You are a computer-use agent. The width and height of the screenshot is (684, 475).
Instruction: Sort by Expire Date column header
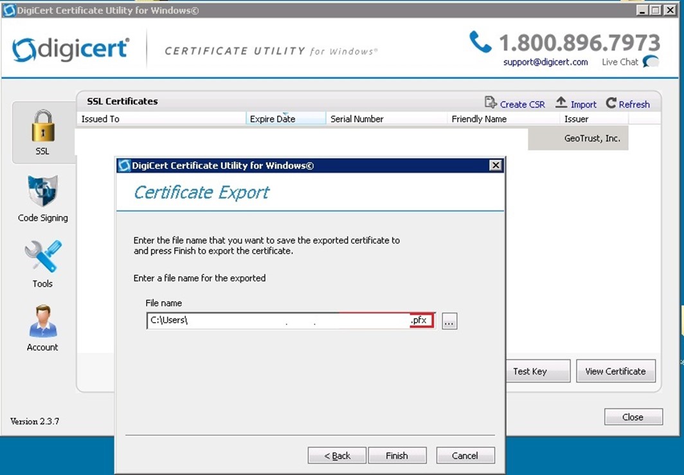[285, 119]
